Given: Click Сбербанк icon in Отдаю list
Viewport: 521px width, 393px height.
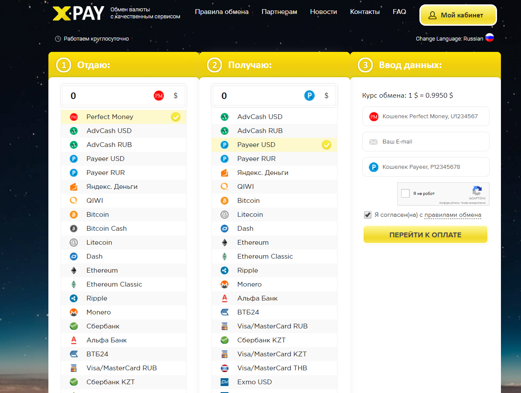Looking at the screenshot, I should [x=74, y=327].
